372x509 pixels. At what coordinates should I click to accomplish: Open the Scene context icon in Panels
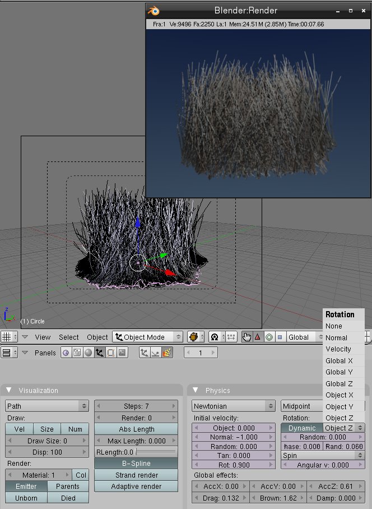tap(123, 353)
